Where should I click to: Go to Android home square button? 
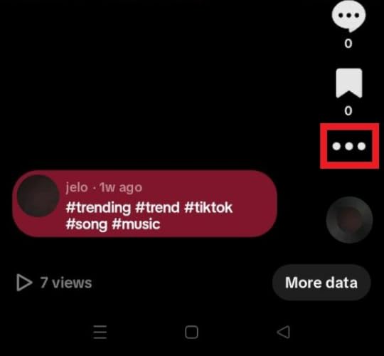[191, 333]
